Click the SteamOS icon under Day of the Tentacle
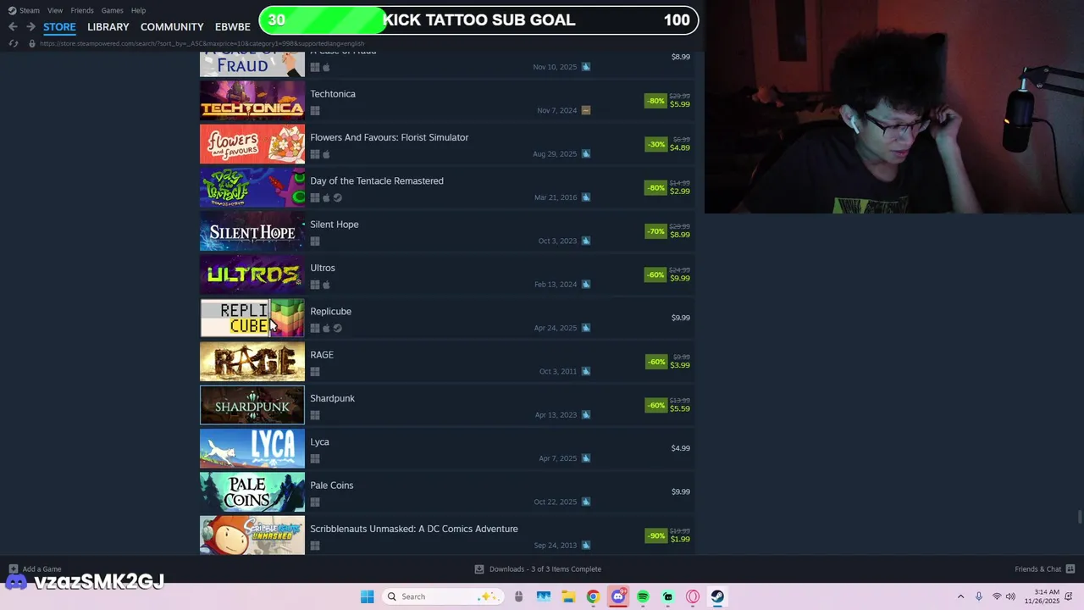The height and width of the screenshot is (610, 1084). 337,197
